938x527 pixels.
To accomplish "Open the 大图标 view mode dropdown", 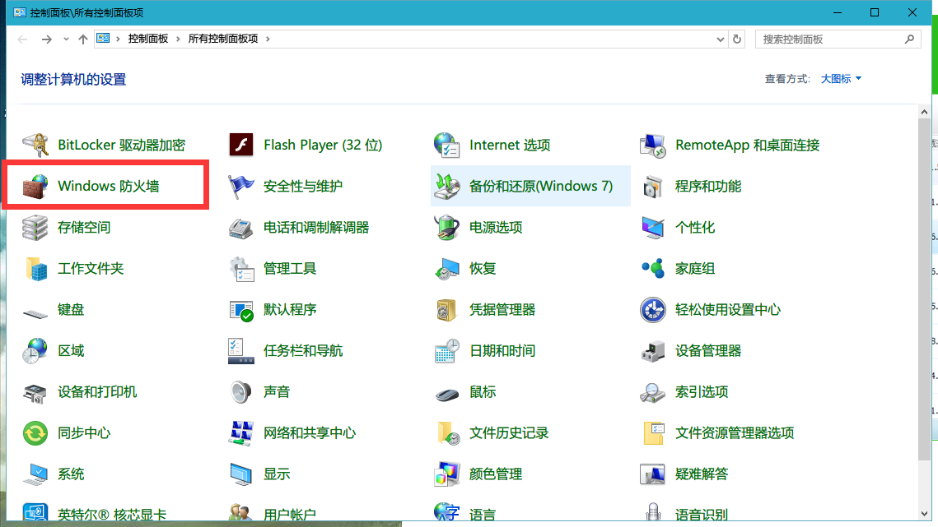I will 841,79.
